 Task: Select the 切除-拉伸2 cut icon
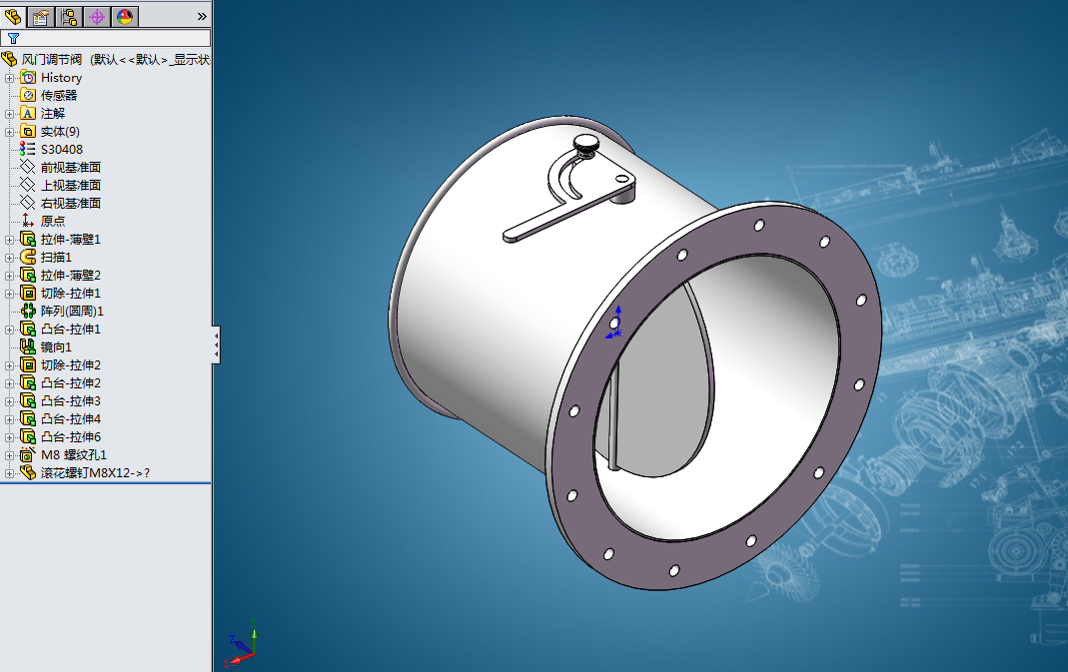[x=28, y=364]
